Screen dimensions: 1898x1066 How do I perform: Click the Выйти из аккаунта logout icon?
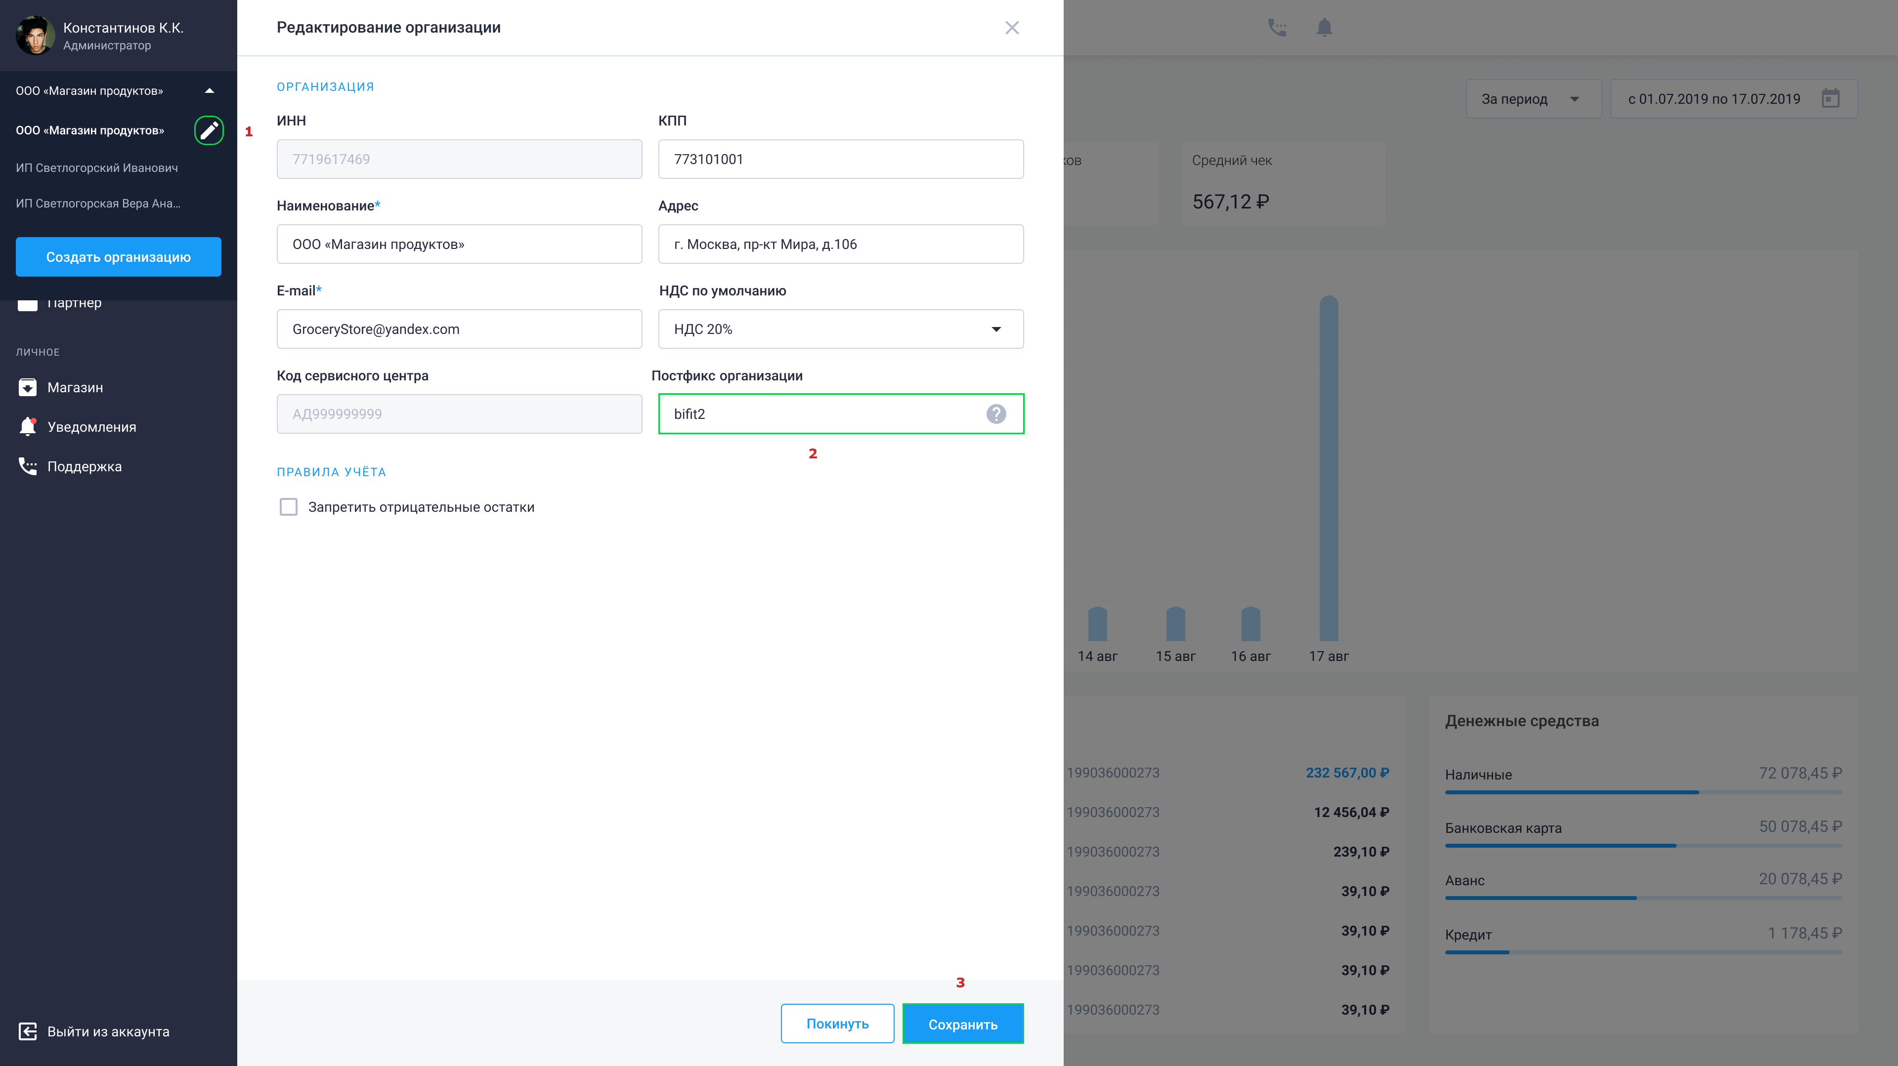coord(27,1031)
